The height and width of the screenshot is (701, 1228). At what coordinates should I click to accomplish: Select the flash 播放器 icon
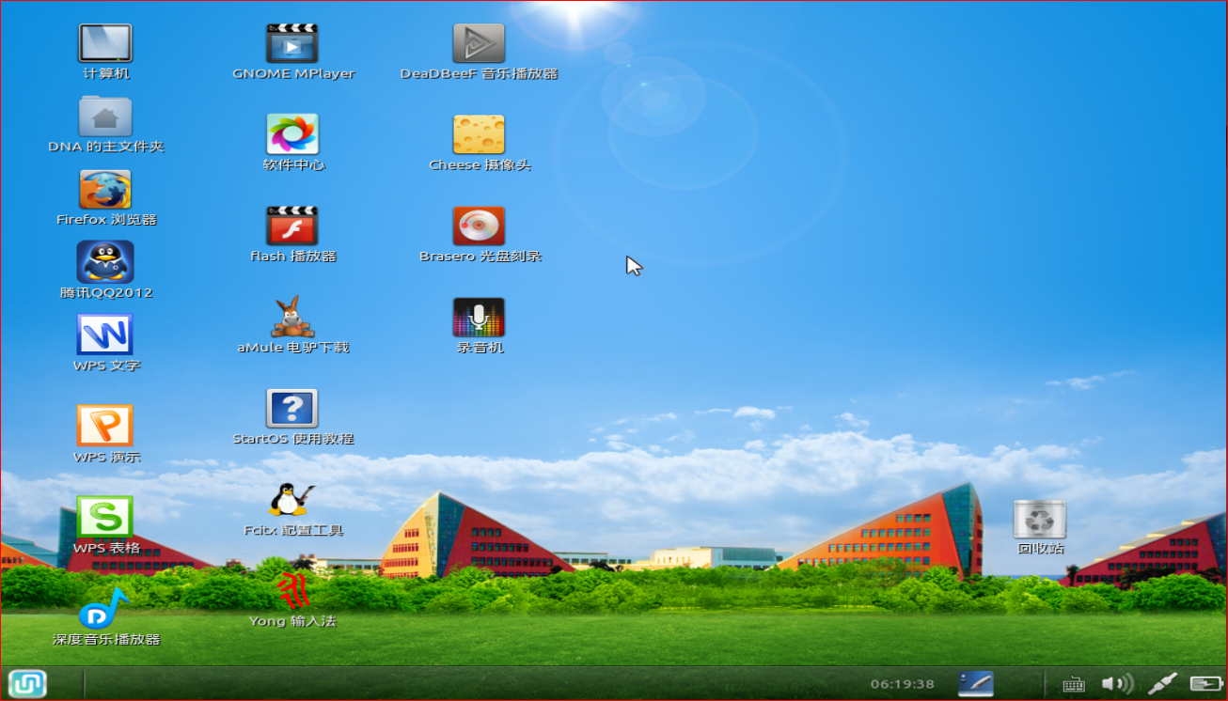292,226
